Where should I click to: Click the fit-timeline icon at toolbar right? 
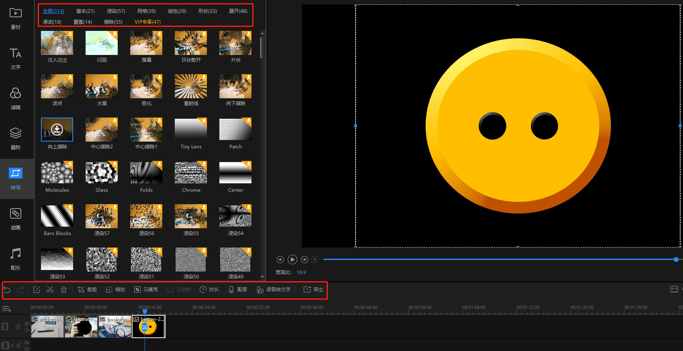(675, 290)
